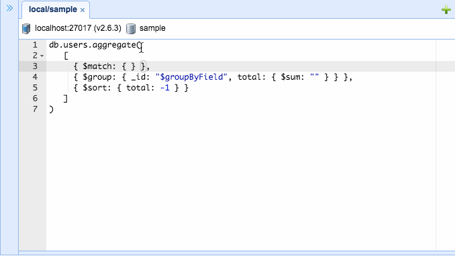Collapse the code fold at line 2
Viewport: 455px width, 256px height.
coord(42,56)
